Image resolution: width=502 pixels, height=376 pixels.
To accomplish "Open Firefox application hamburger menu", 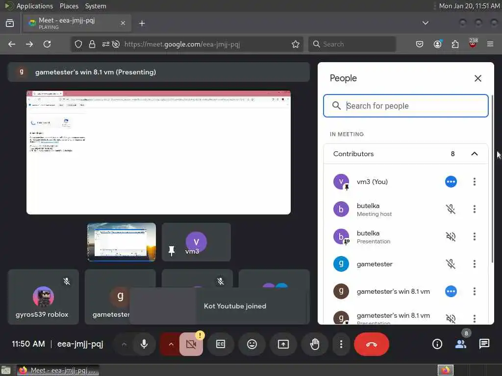I will (x=490, y=44).
